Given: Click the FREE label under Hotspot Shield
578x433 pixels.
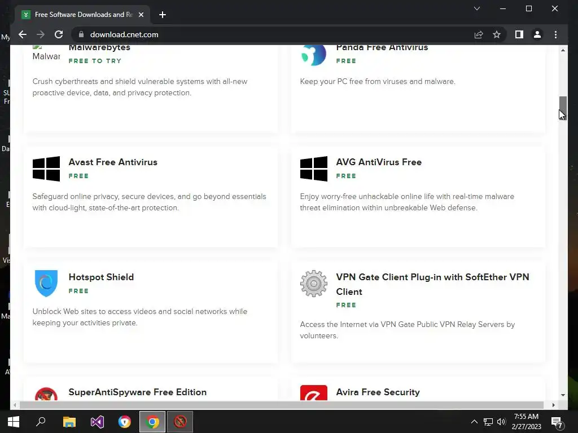Looking at the screenshot, I should [x=78, y=291].
